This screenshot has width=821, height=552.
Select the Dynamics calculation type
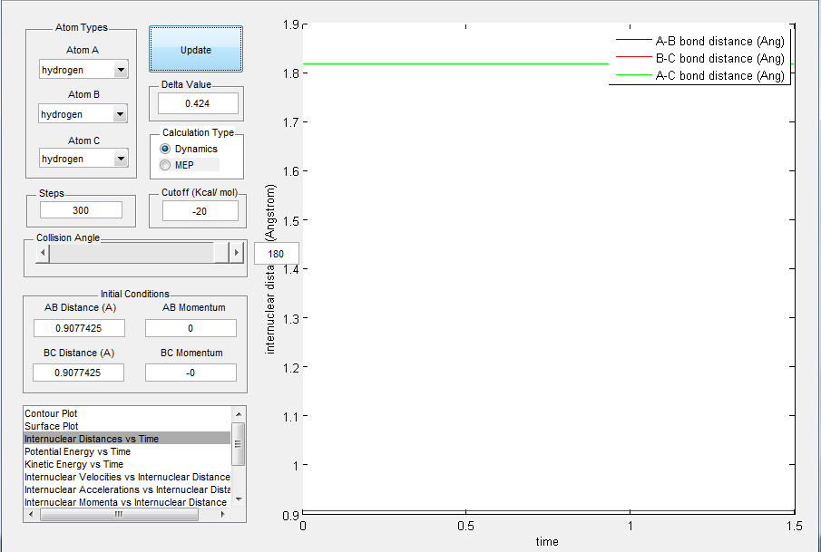point(189,149)
